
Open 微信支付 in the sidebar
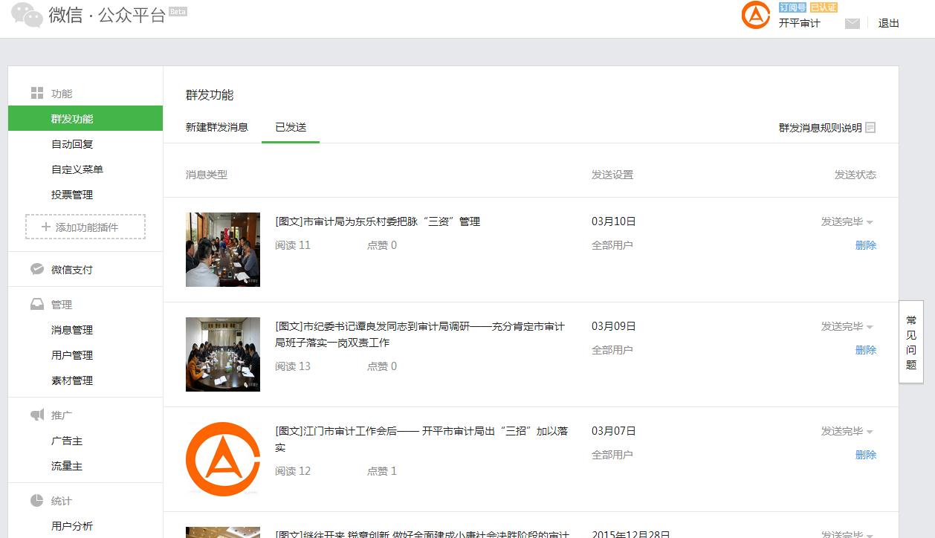[x=72, y=270]
